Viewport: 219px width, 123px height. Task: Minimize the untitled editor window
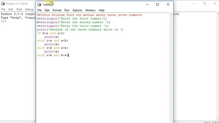tap(147, 4)
